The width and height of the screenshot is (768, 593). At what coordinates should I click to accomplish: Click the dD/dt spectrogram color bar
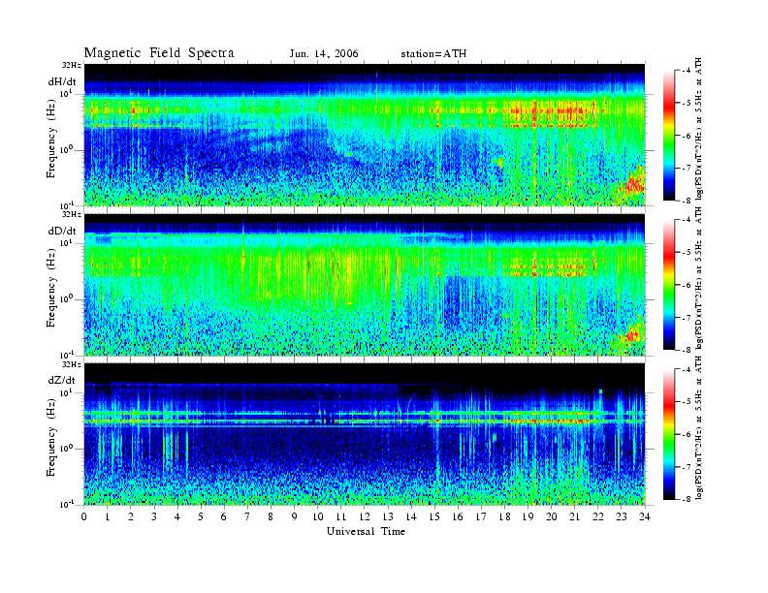click(669, 284)
